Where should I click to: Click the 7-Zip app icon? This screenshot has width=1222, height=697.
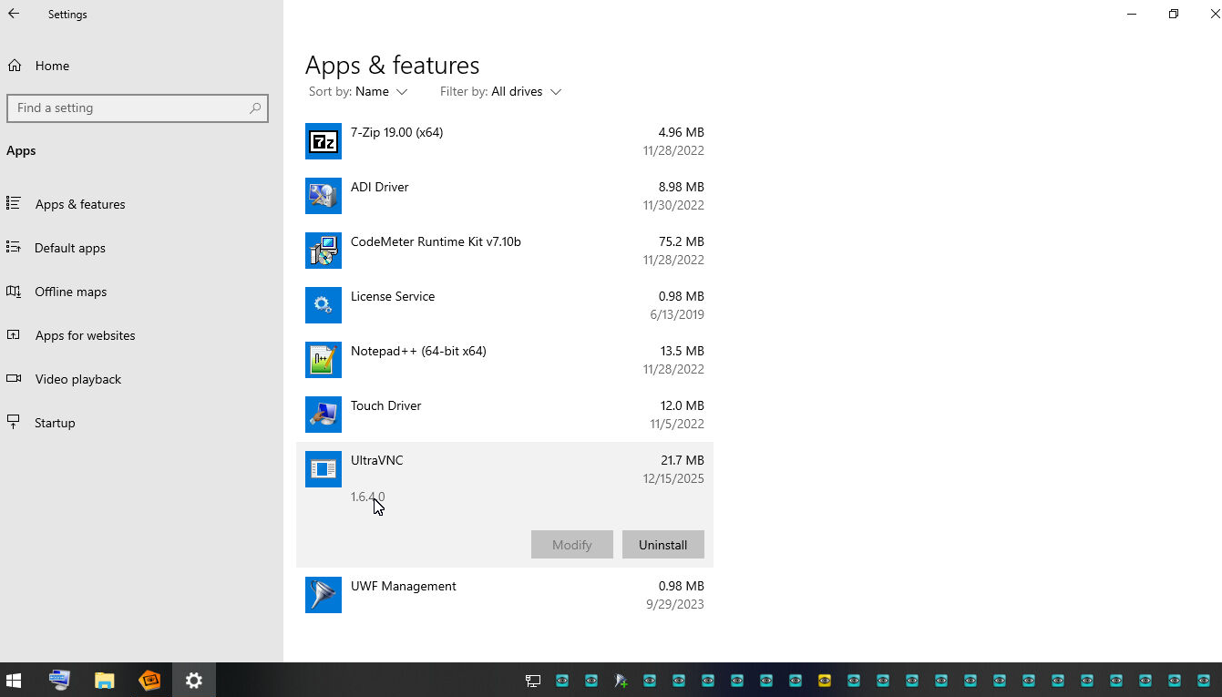coord(323,141)
